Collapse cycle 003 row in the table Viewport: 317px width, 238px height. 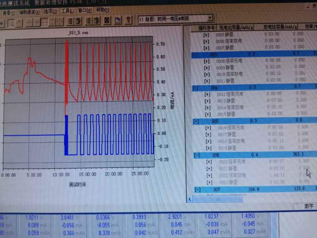195,54
